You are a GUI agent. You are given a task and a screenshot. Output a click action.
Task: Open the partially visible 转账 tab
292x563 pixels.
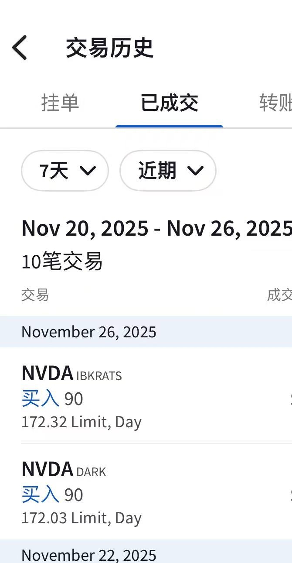[x=275, y=103]
